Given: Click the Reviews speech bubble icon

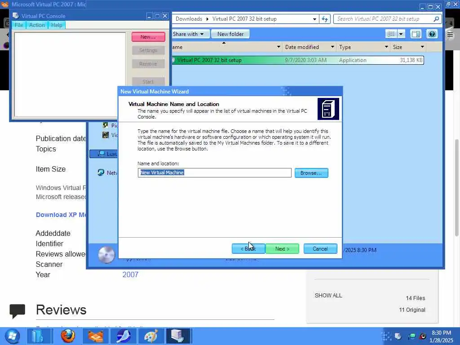Looking at the screenshot, I should (18, 311).
